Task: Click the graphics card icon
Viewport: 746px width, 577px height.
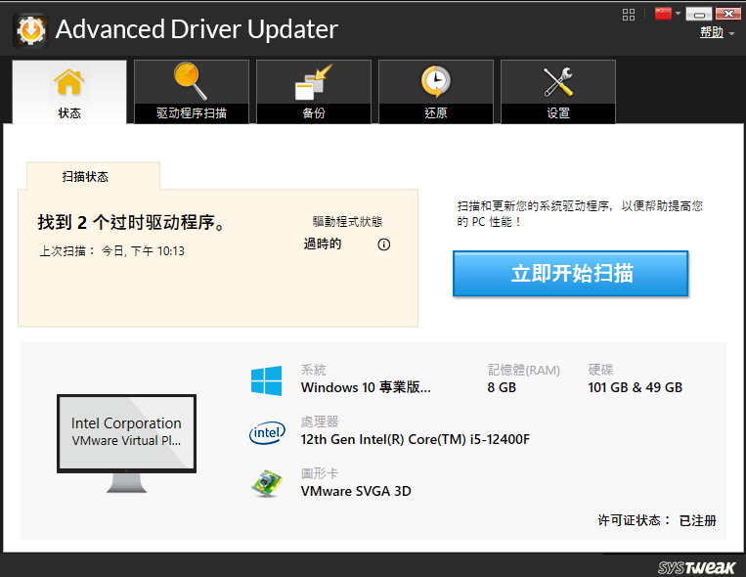Action: [x=266, y=484]
